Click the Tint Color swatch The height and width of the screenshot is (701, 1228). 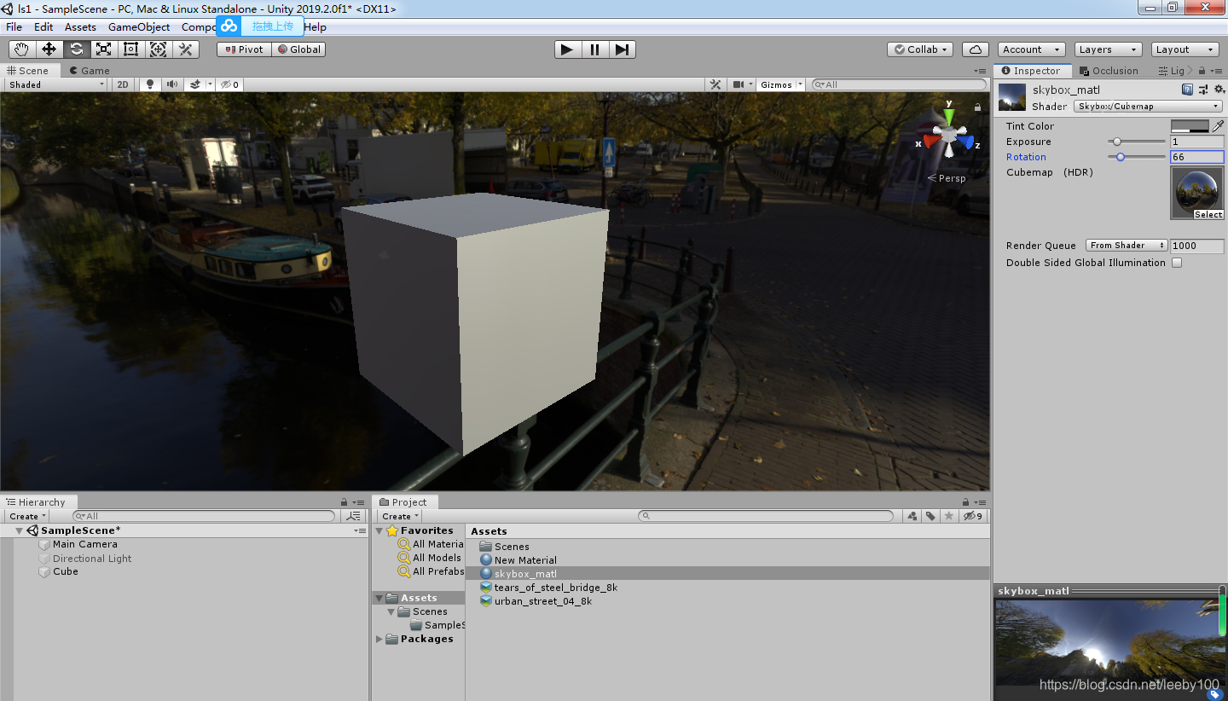(x=1190, y=126)
